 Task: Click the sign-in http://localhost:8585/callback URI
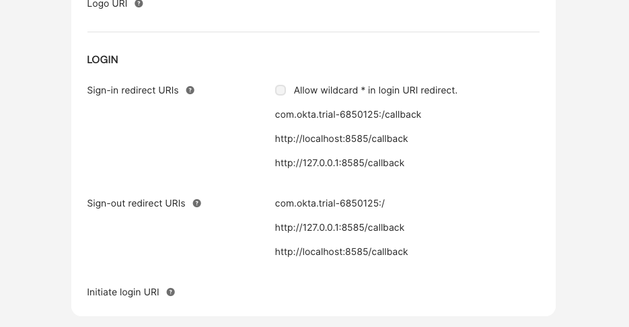coord(341,139)
